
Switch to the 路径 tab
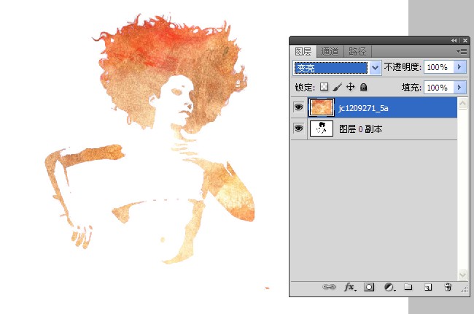(357, 51)
